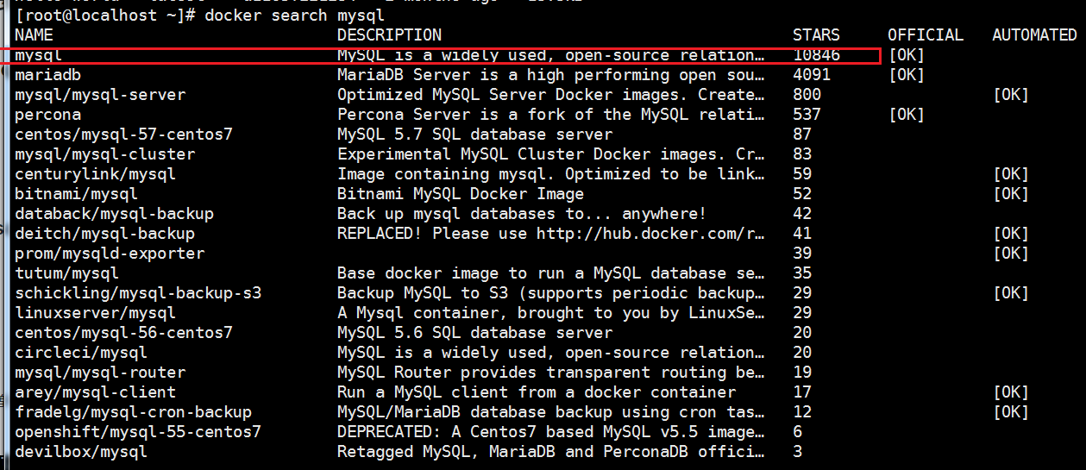Click the star count 17

(802, 392)
